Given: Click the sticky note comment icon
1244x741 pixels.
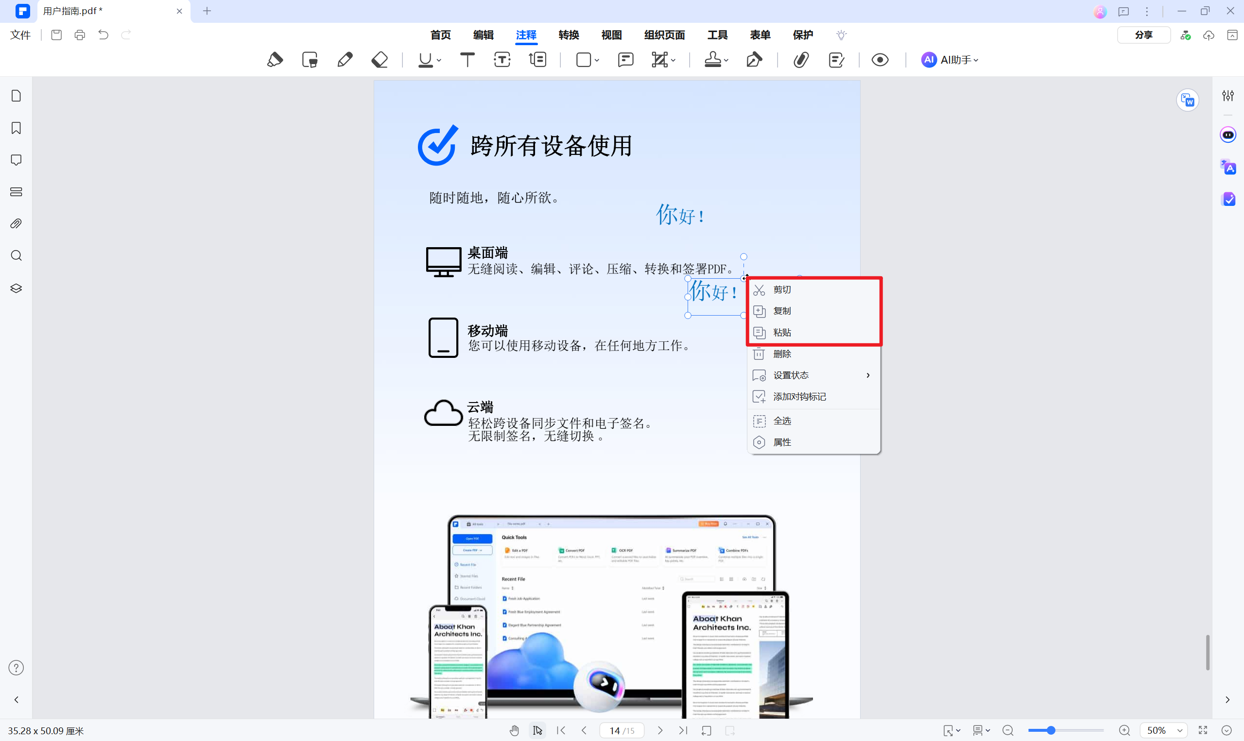Looking at the screenshot, I should (x=625, y=60).
